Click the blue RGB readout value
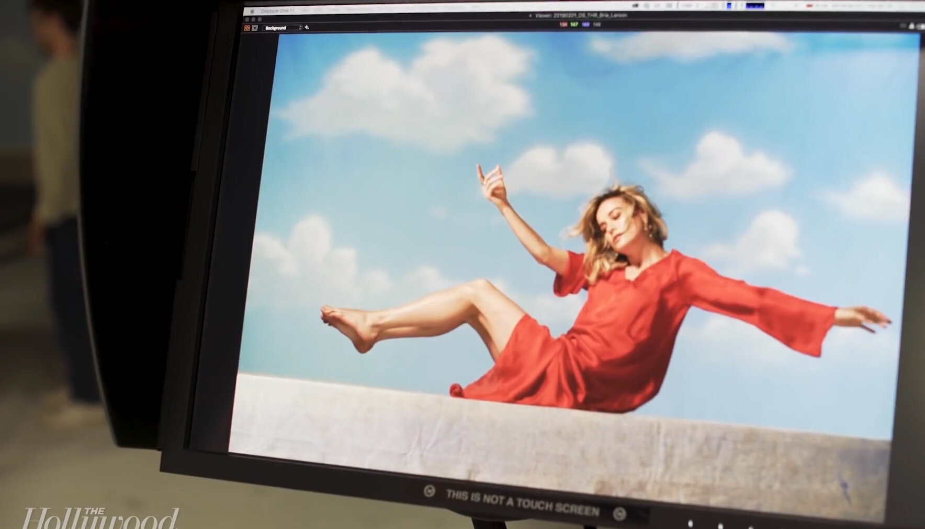Screen dimensions: 925x529 point(585,25)
